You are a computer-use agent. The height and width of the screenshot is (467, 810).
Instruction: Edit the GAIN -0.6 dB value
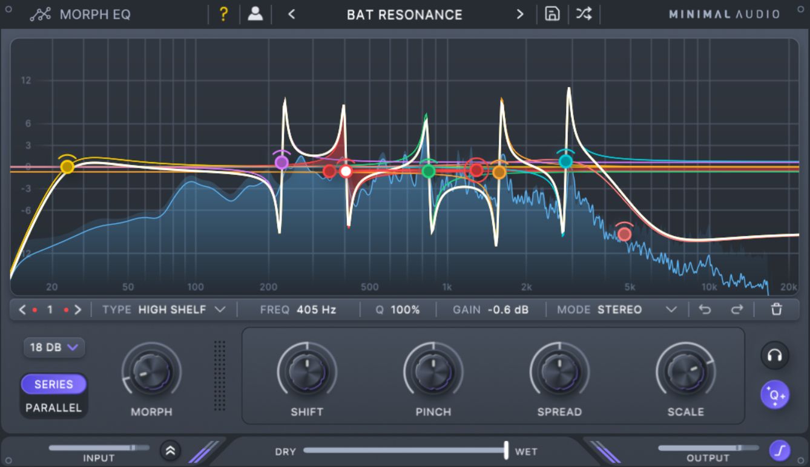508,310
